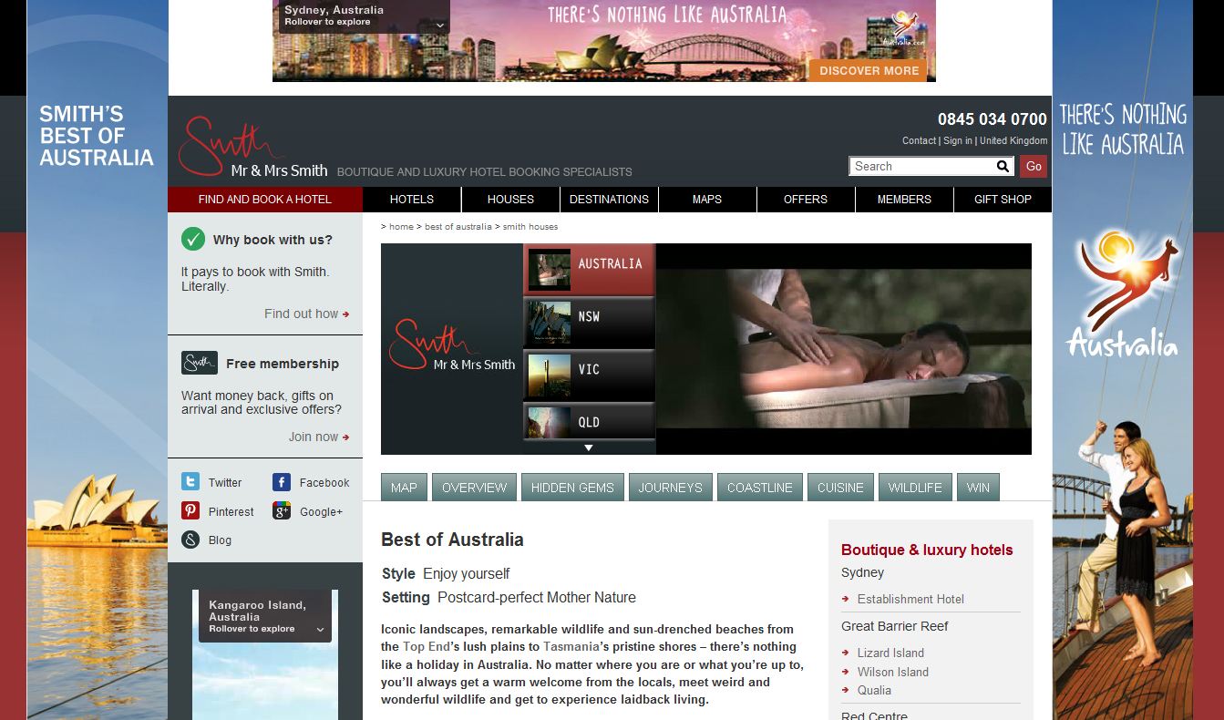Screen dimensions: 1224x720
Task: Open the Establishment Hotel link
Action: tap(910, 599)
